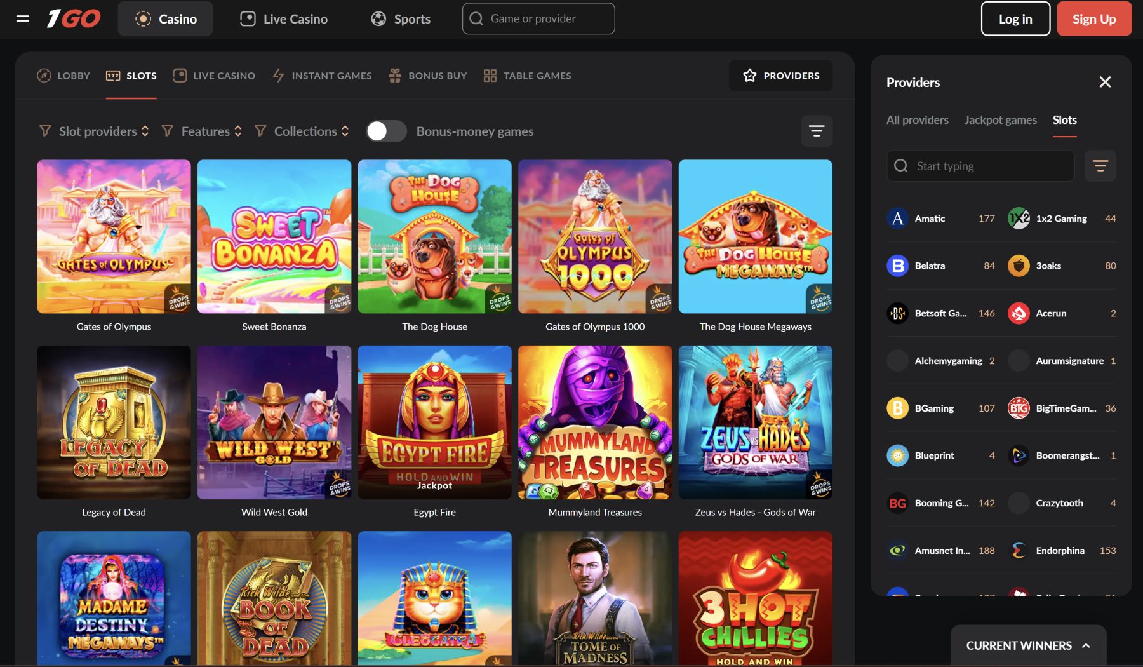Click the 1GO logo
Screen dimensions: 1143x667
pos(74,18)
